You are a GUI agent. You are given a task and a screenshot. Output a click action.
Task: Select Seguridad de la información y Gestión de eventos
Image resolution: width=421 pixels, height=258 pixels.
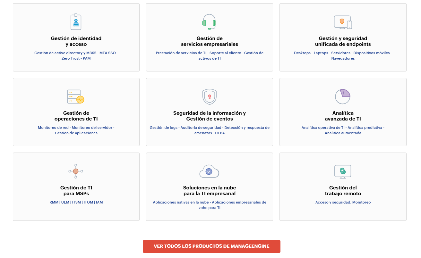coord(210,116)
